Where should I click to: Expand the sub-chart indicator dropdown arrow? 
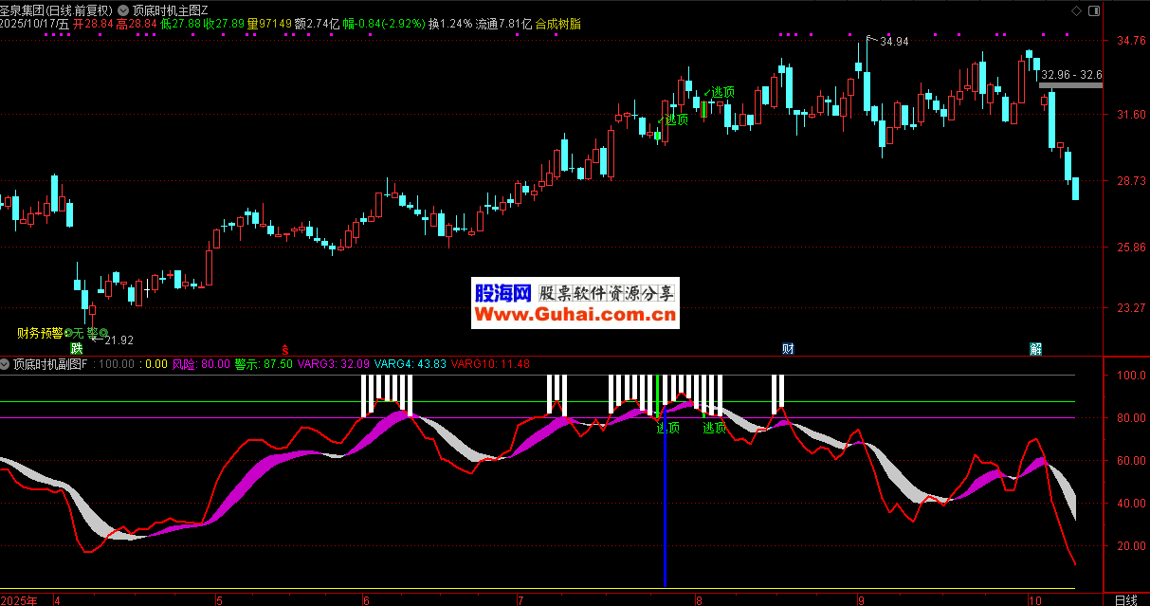(x=6, y=364)
